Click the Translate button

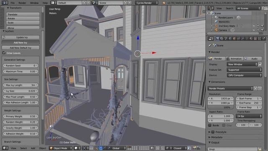pos(23,14)
